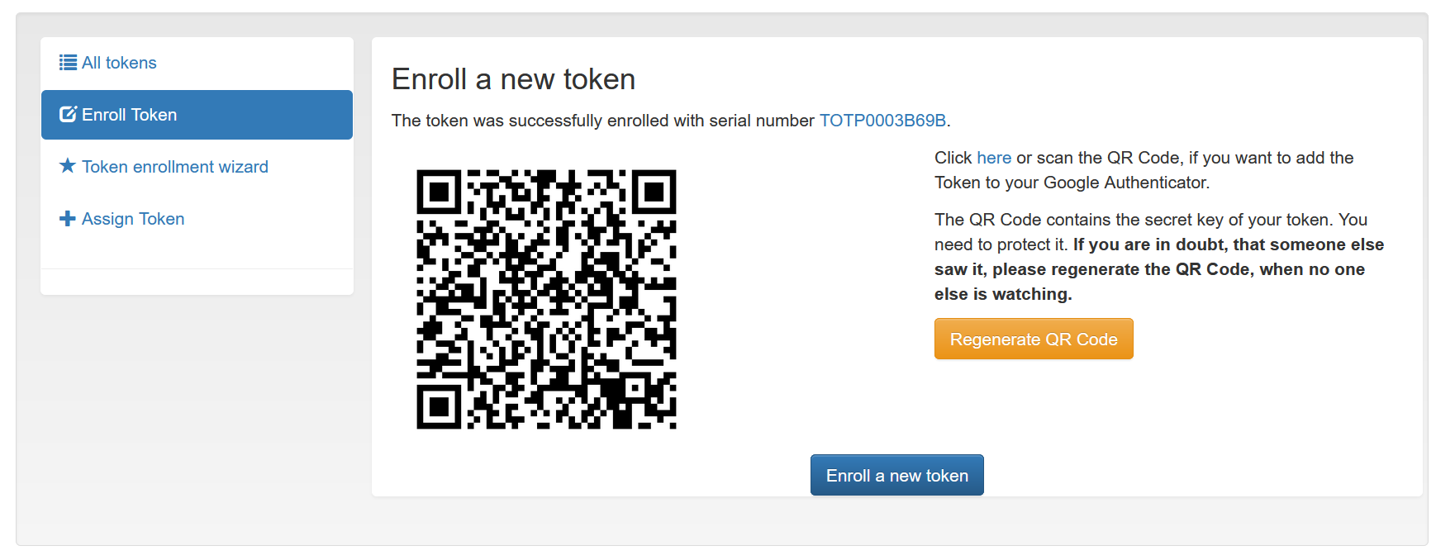Start a new enrollment with the blue button

click(896, 475)
